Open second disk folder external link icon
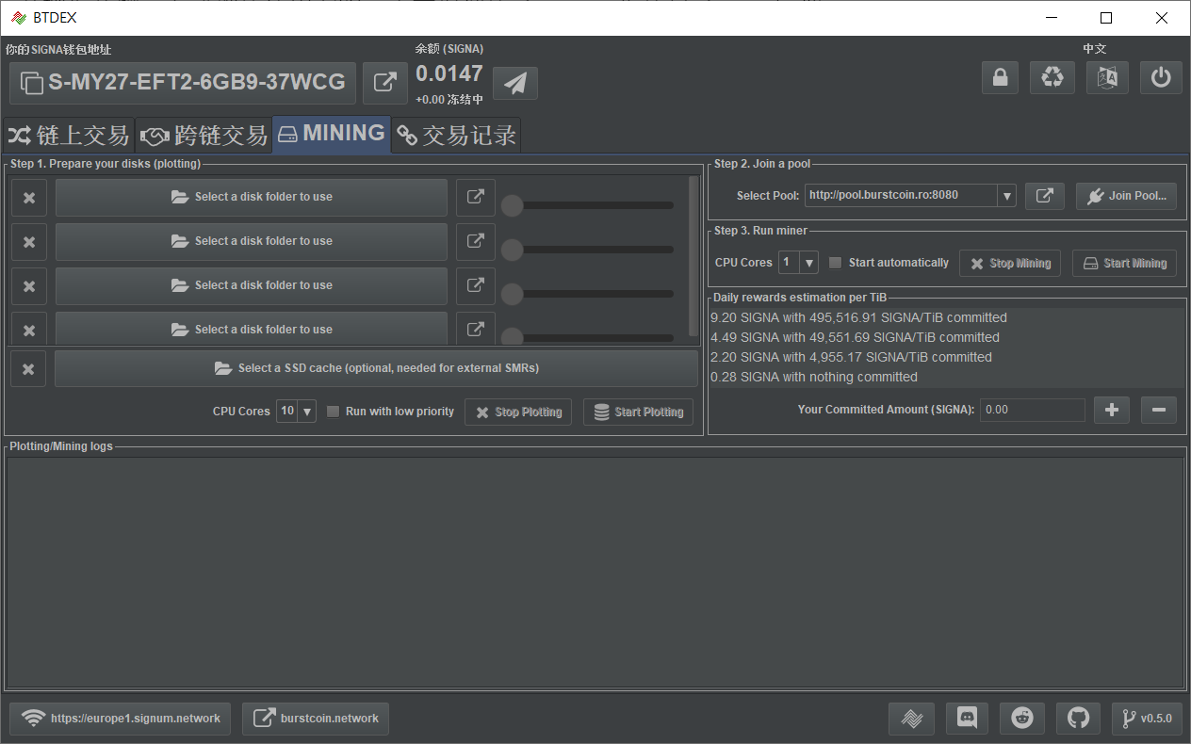This screenshot has width=1191, height=744. pos(476,242)
